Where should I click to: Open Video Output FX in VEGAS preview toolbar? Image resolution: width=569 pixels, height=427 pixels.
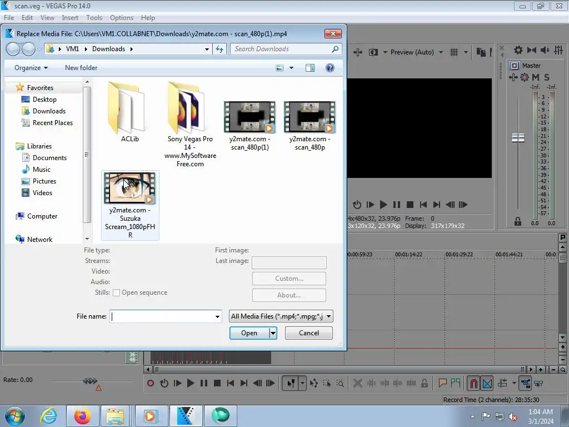pyautogui.click(x=358, y=52)
